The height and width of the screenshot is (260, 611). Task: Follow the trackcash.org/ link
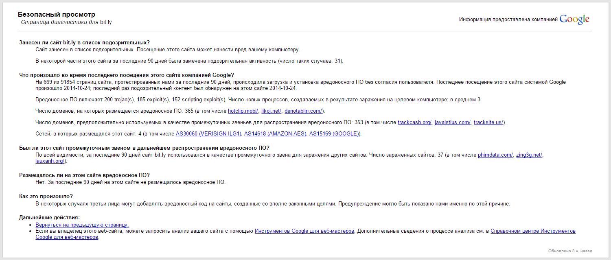coord(414,122)
